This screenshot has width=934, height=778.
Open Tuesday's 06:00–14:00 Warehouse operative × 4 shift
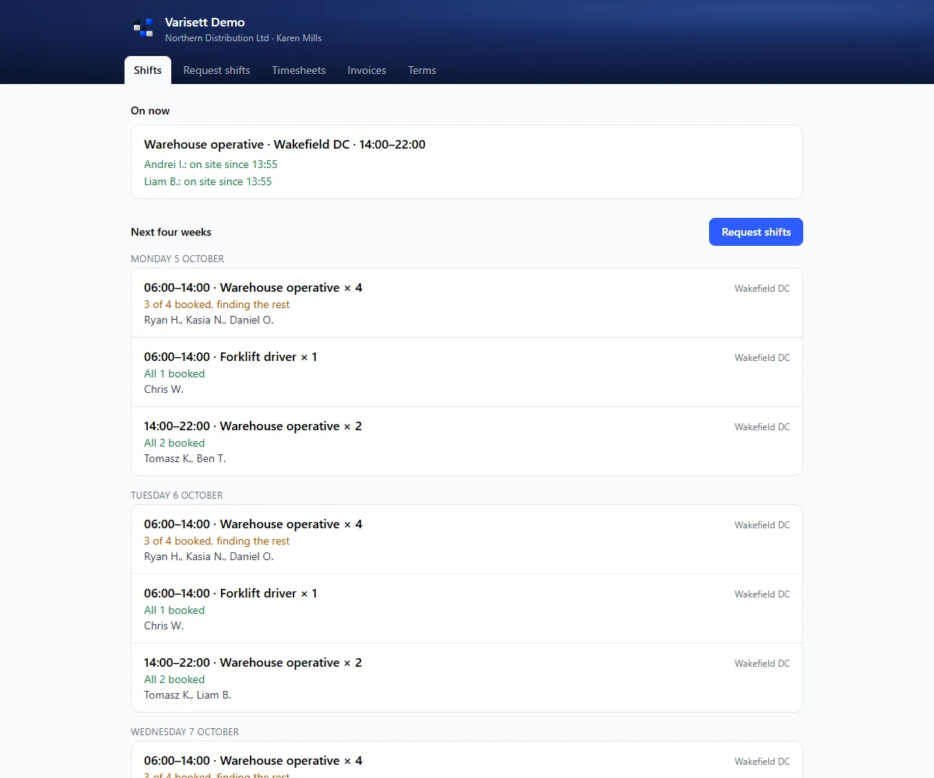point(467,539)
